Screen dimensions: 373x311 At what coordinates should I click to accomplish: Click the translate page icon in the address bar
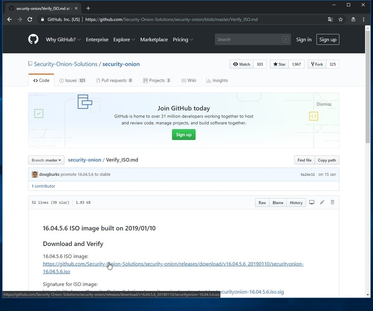click(331, 20)
